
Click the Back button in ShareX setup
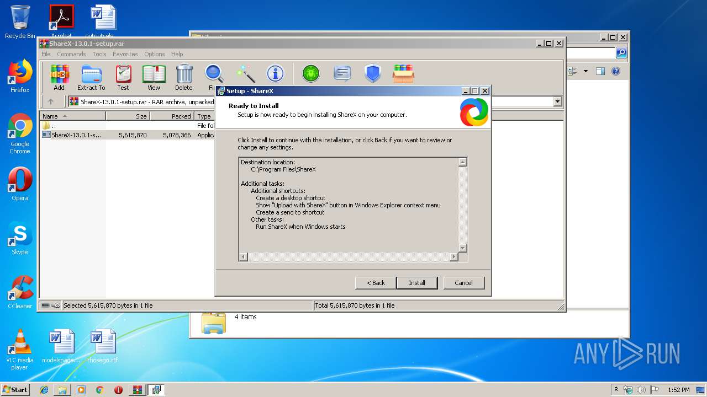coord(376,283)
